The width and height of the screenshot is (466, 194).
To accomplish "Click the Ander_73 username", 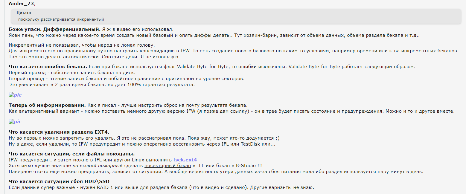I will click(21, 4).
